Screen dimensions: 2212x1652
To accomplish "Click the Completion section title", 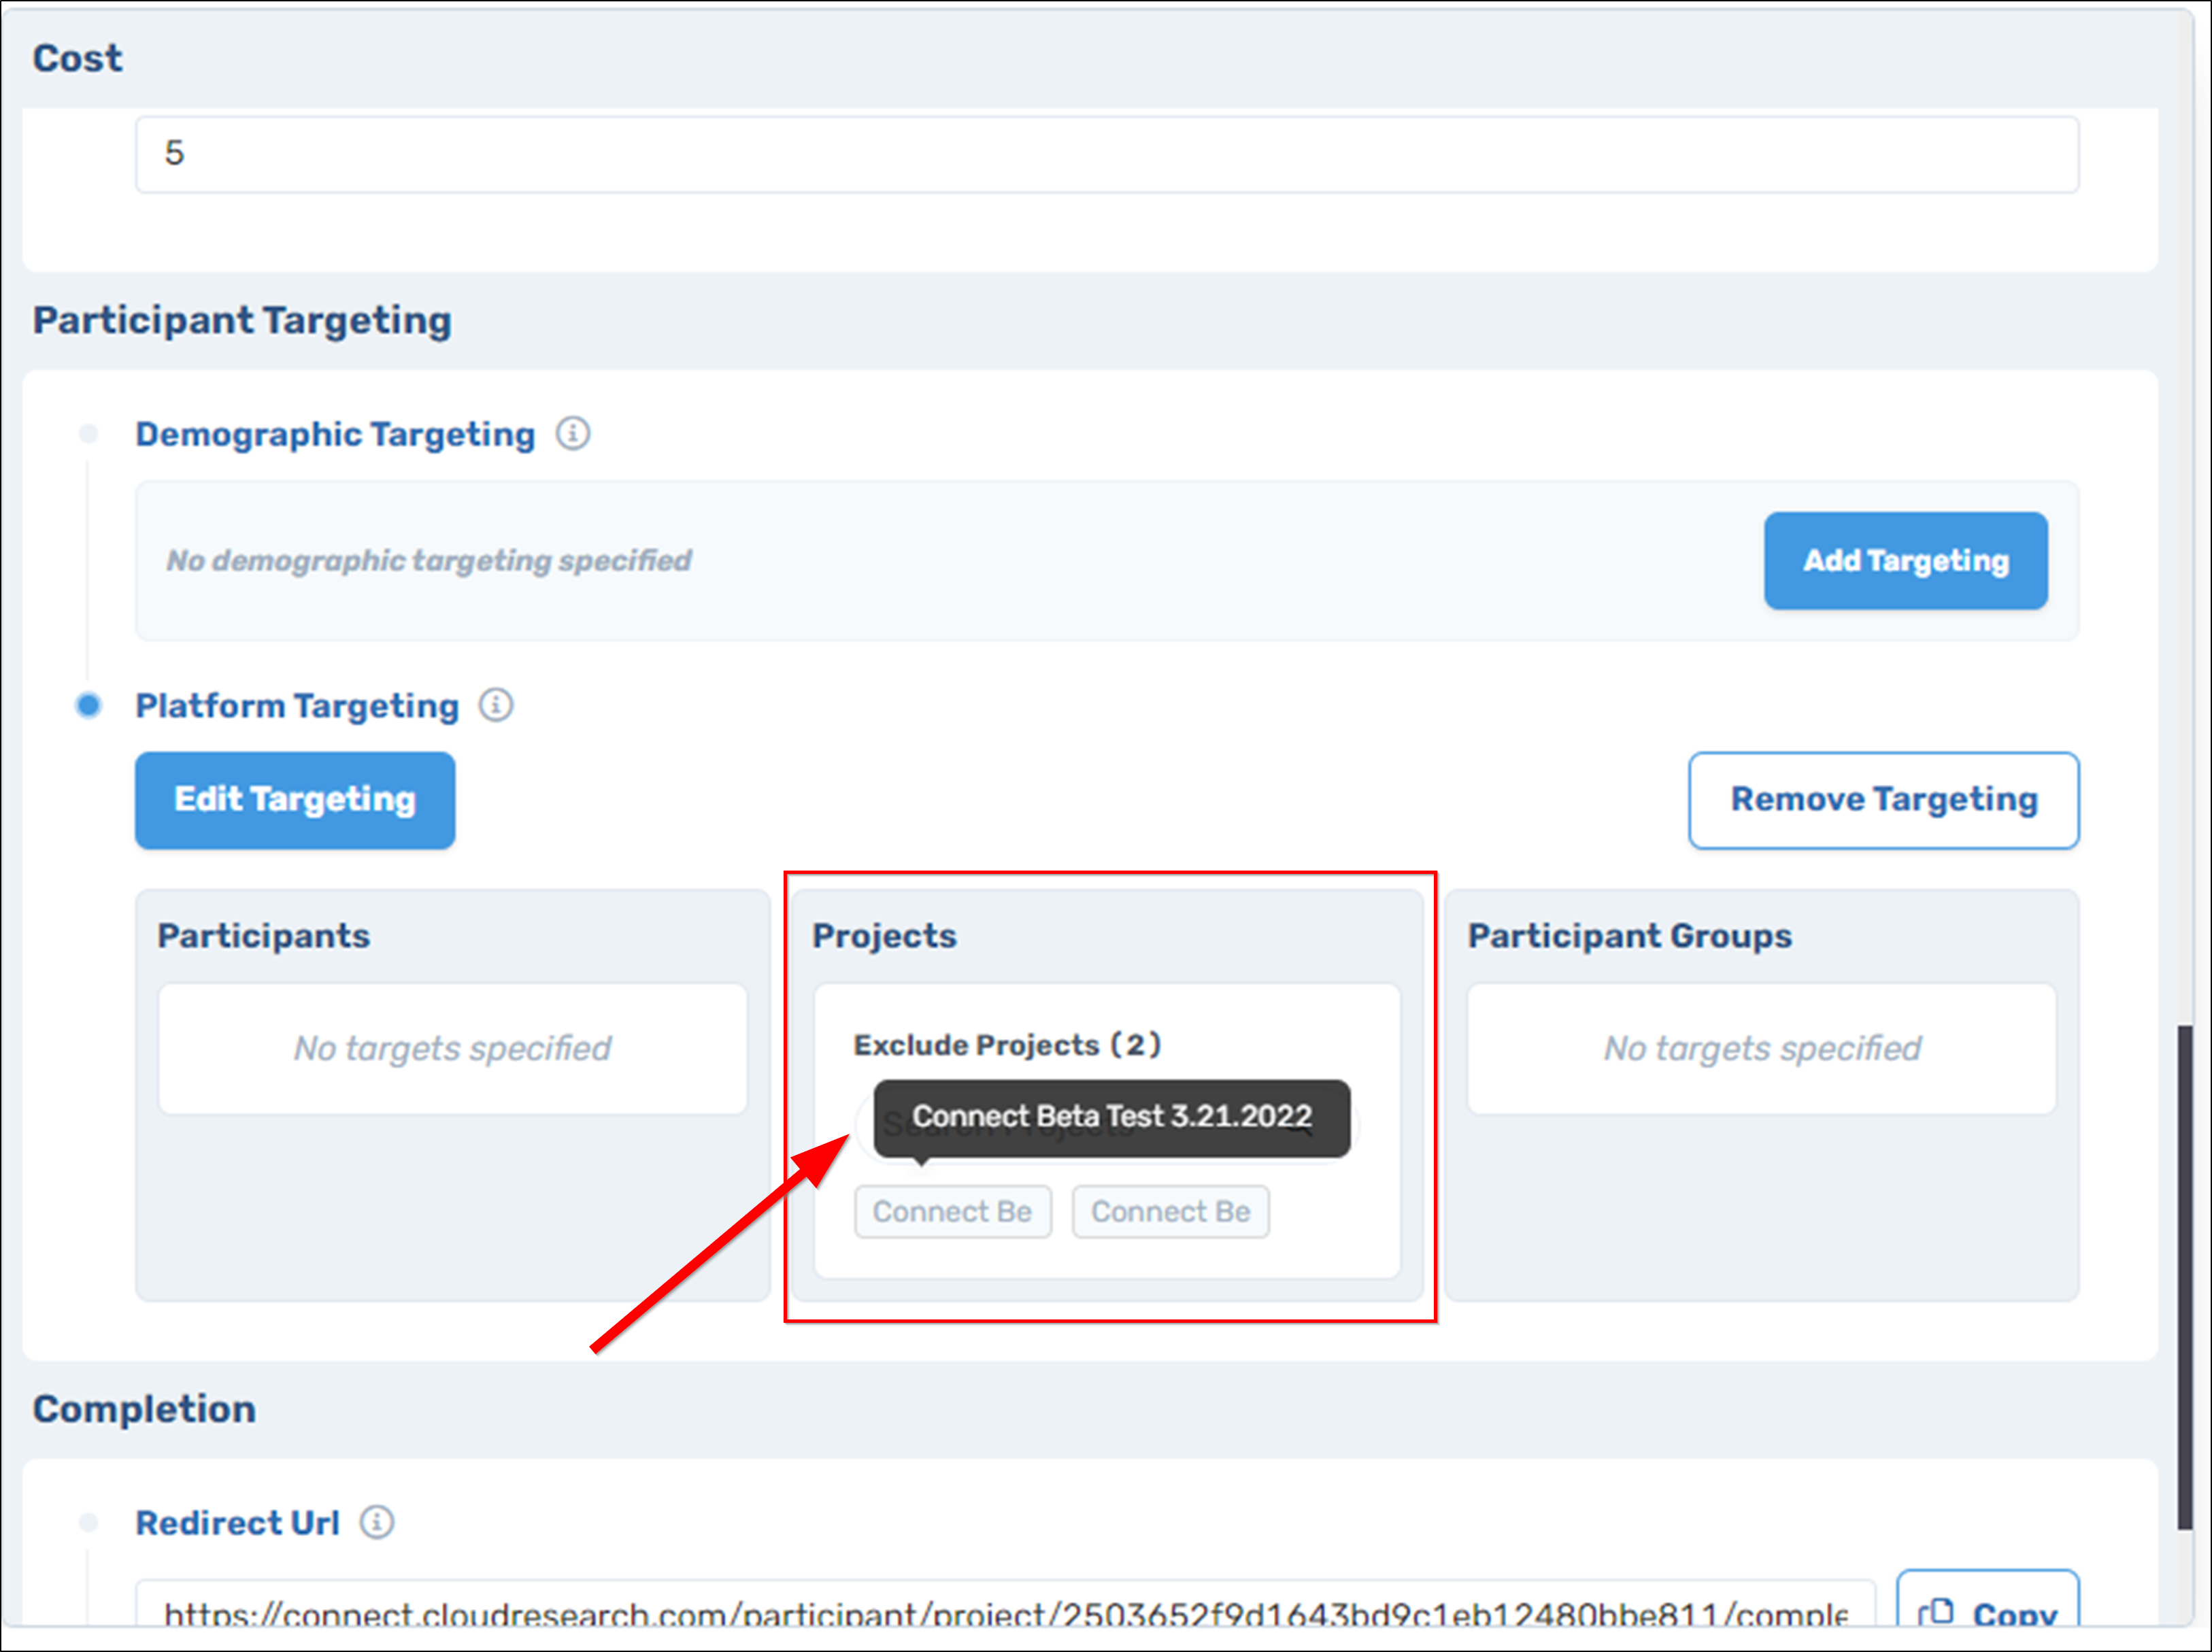I will point(144,1409).
